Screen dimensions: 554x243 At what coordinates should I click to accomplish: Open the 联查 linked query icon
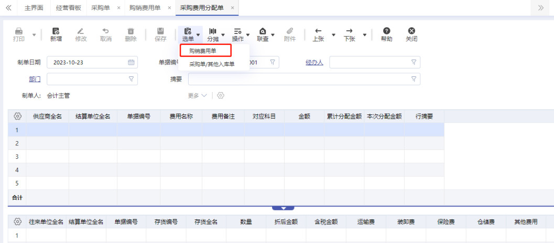(263, 34)
